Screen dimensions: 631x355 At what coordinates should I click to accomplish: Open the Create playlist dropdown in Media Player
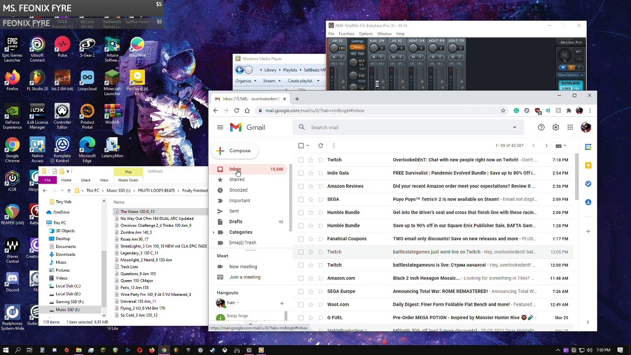(303, 81)
